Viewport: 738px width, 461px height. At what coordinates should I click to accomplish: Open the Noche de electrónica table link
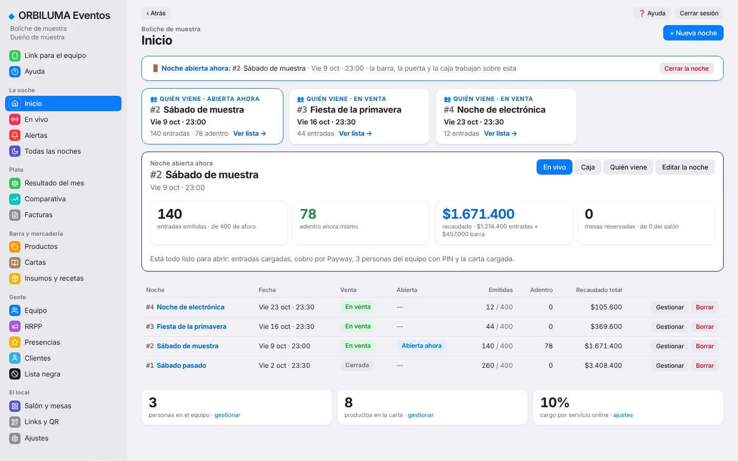click(191, 307)
